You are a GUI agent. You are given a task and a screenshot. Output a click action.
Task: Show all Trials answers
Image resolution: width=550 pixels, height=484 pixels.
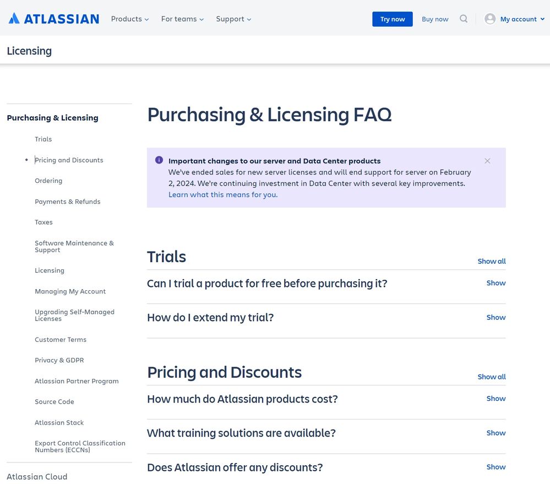click(x=491, y=261)
